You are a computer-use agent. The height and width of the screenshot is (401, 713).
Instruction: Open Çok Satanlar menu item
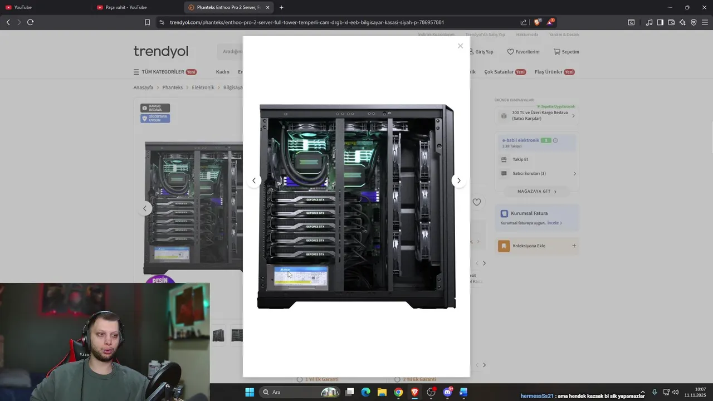pyautogui.click(x=505, y=72)
